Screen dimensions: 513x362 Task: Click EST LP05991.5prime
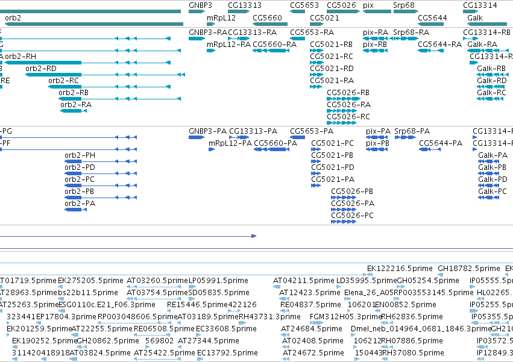[218, 281]
